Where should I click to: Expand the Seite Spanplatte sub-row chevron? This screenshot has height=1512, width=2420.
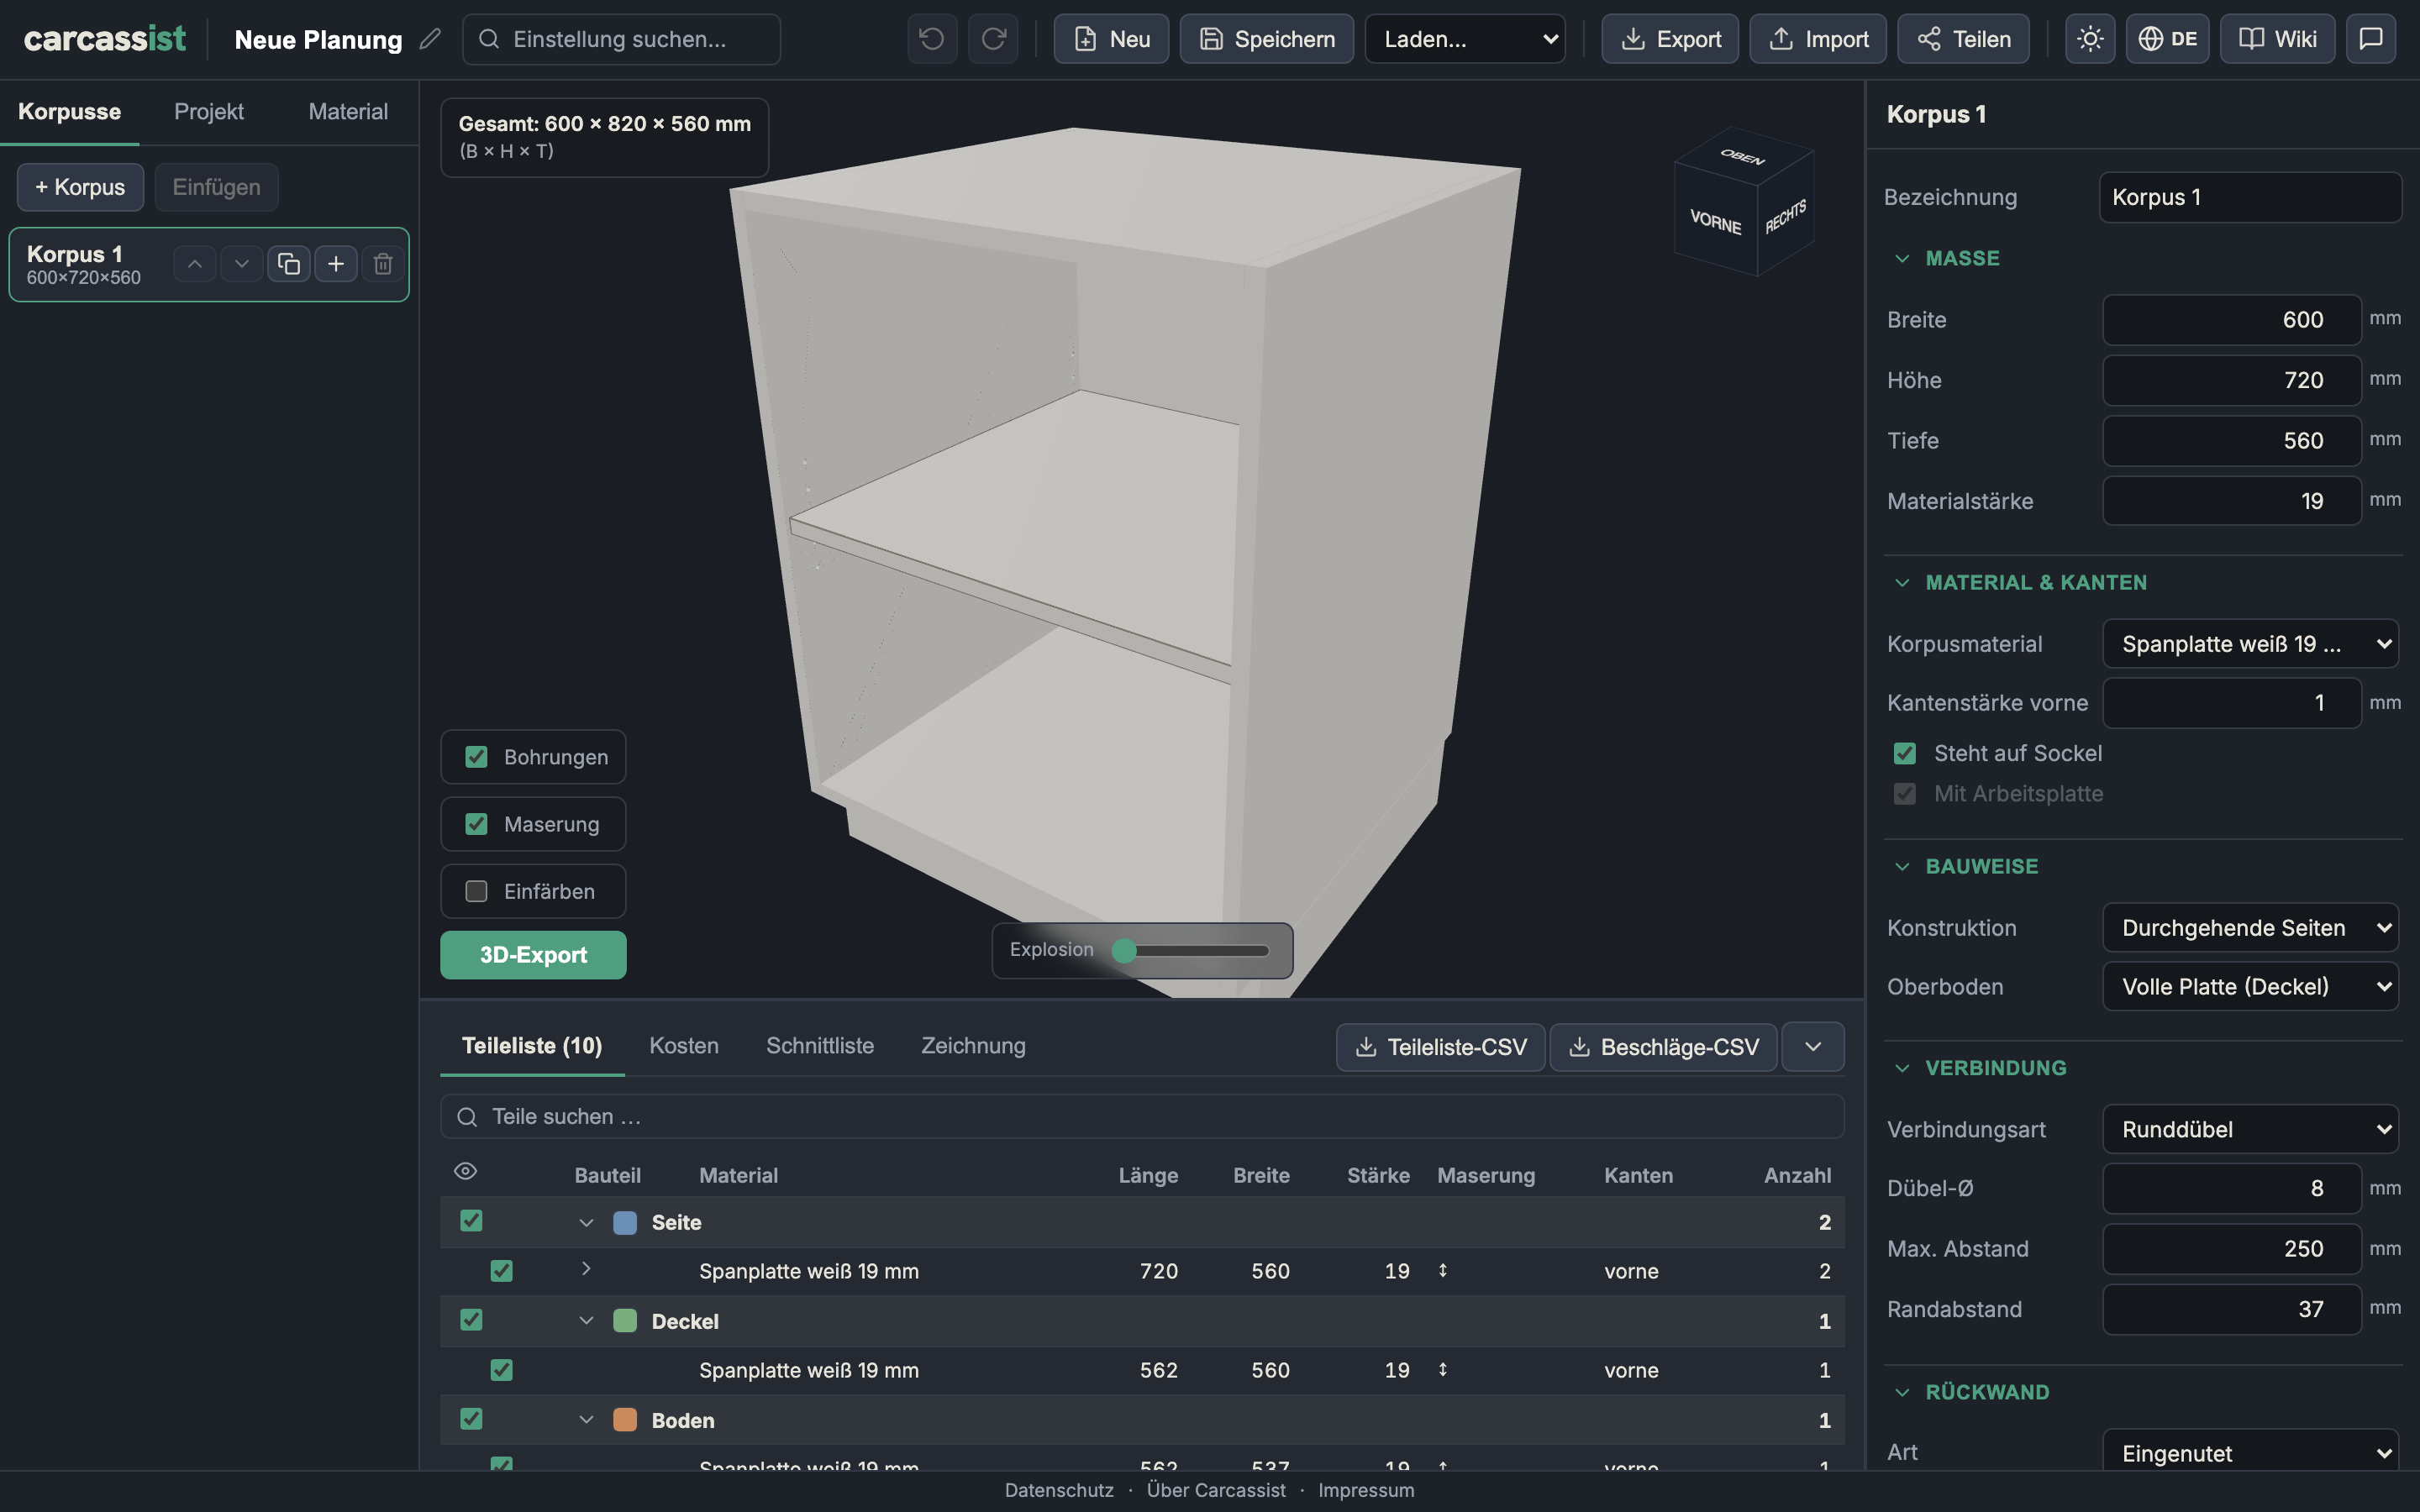pos(586,1269)
